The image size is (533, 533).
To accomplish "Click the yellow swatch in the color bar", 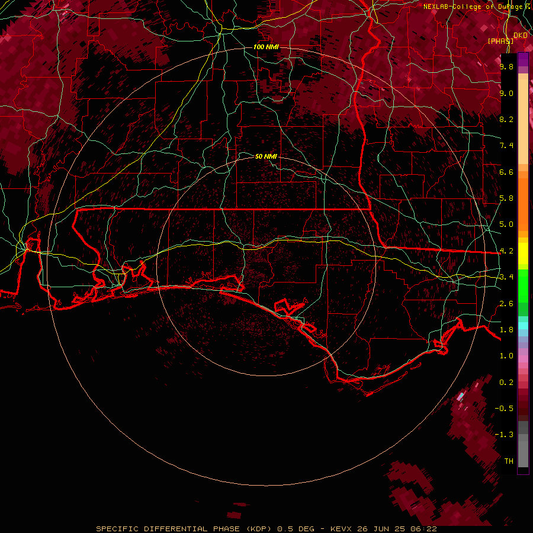I will [523, 253].
